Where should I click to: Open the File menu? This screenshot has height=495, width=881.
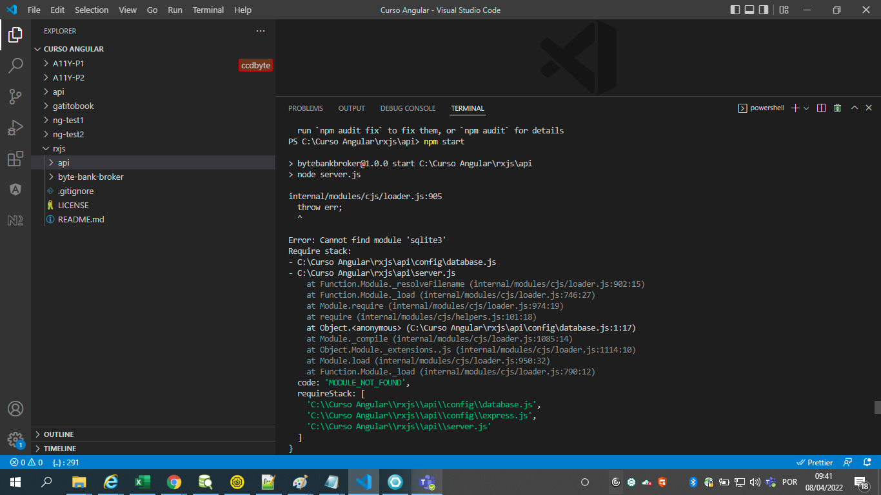tap(34, 10)
